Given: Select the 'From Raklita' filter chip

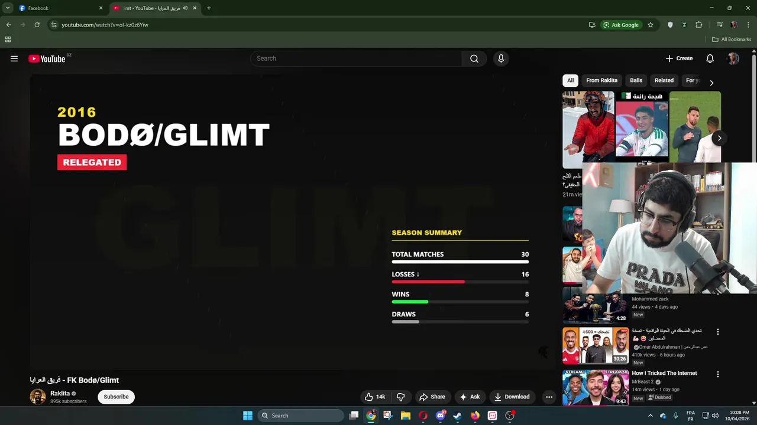Looking at the screenshot, I should pyautogui.click(x=601, y=80).
